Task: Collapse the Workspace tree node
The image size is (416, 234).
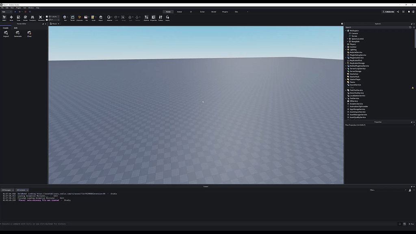Action: [x=346, y=31]
